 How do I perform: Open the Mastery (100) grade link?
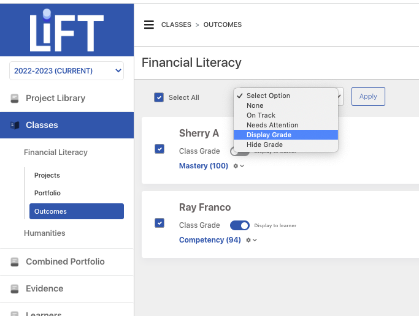pos(203,165)
